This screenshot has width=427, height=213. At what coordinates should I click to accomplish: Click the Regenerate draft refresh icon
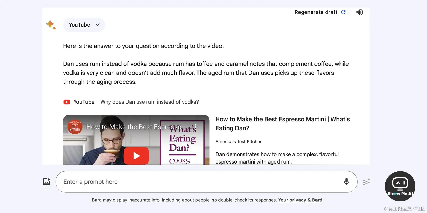(343, 12)
